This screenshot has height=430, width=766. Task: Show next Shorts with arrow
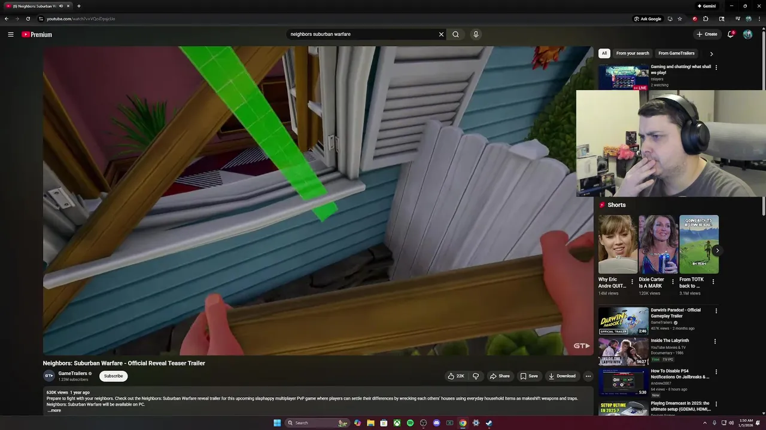(x=717, y=250)
